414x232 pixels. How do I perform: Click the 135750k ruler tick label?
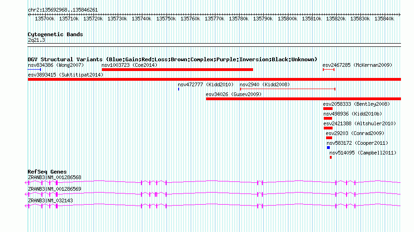(x=166, y=19)
